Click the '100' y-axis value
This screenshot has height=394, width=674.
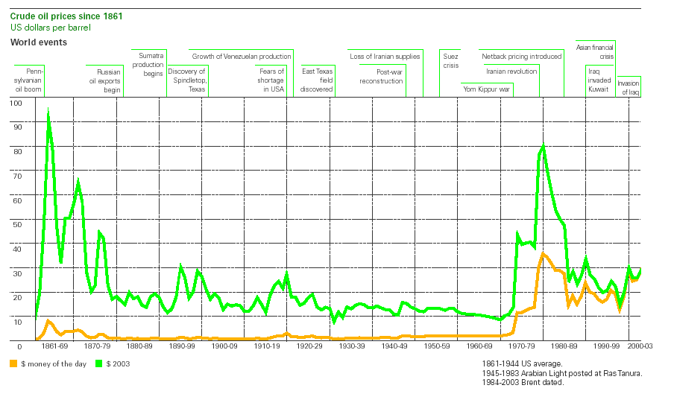pos(16,103)
